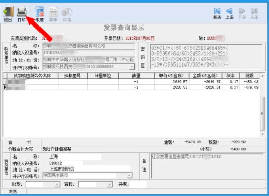This screenshot has width=269, height=196.
Task: Select the 税率 column header
Action: pyautogui.click(x=231, y=76)
